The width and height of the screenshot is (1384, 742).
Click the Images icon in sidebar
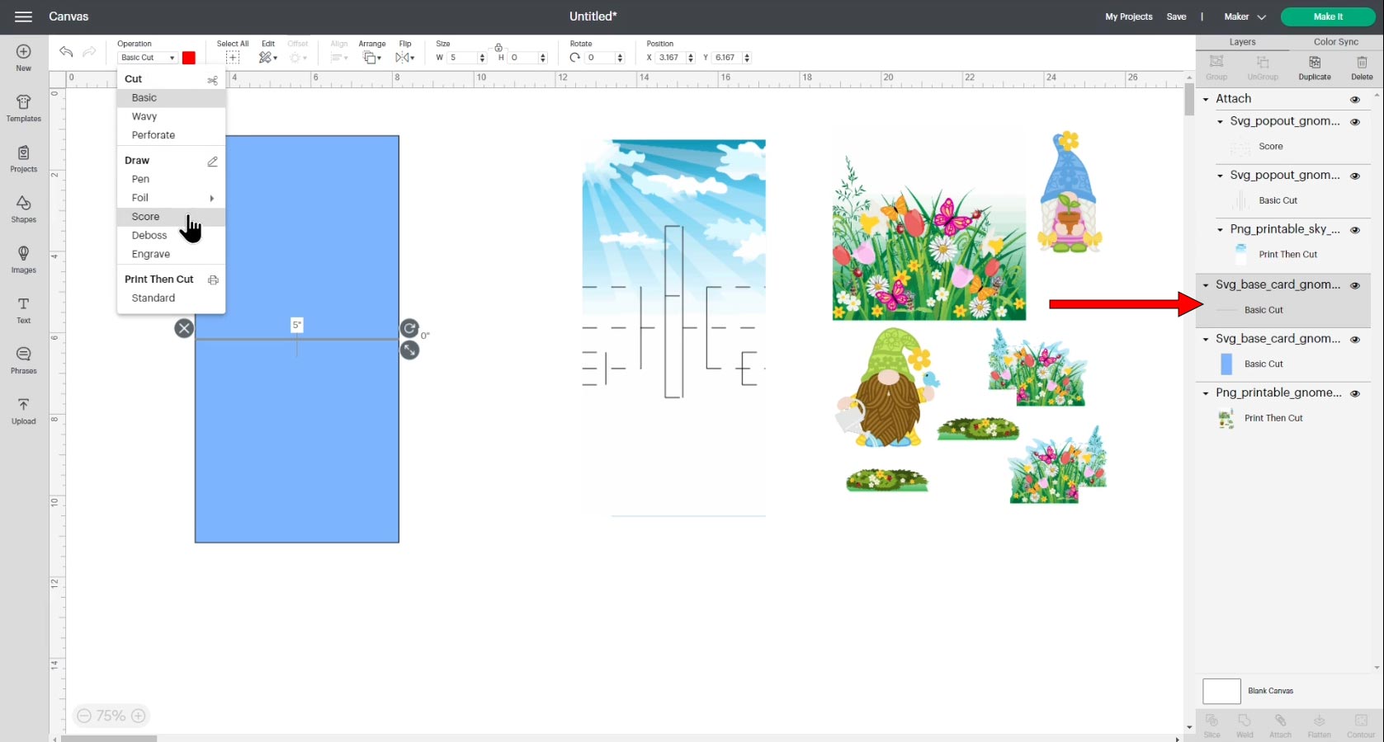tap(23, 259)
